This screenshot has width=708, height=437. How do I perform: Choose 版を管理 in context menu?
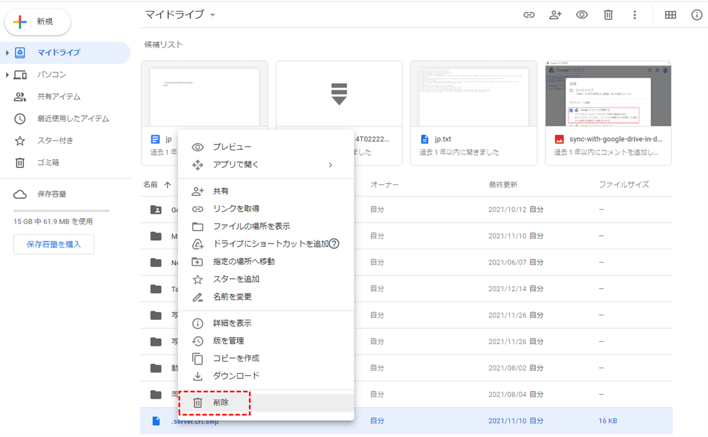click(x=266, y=341)
